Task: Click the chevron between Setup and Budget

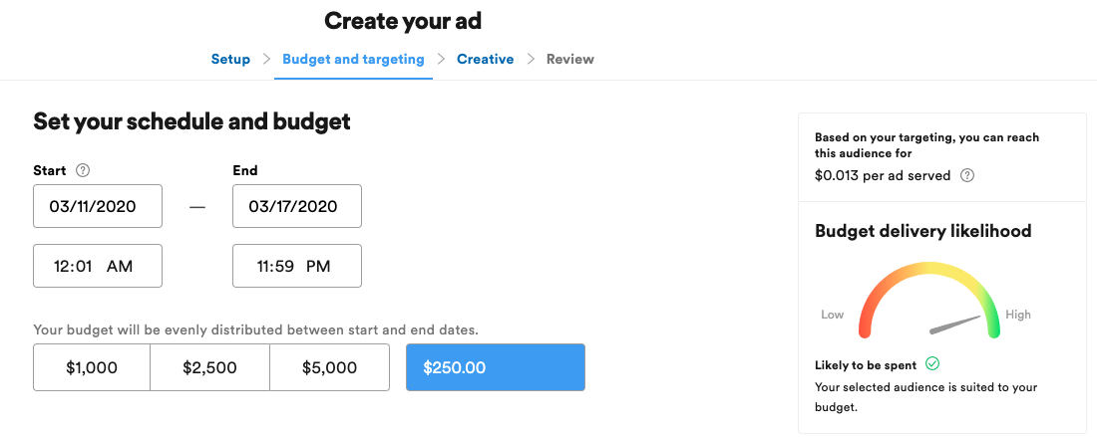Action: (266, 60)
